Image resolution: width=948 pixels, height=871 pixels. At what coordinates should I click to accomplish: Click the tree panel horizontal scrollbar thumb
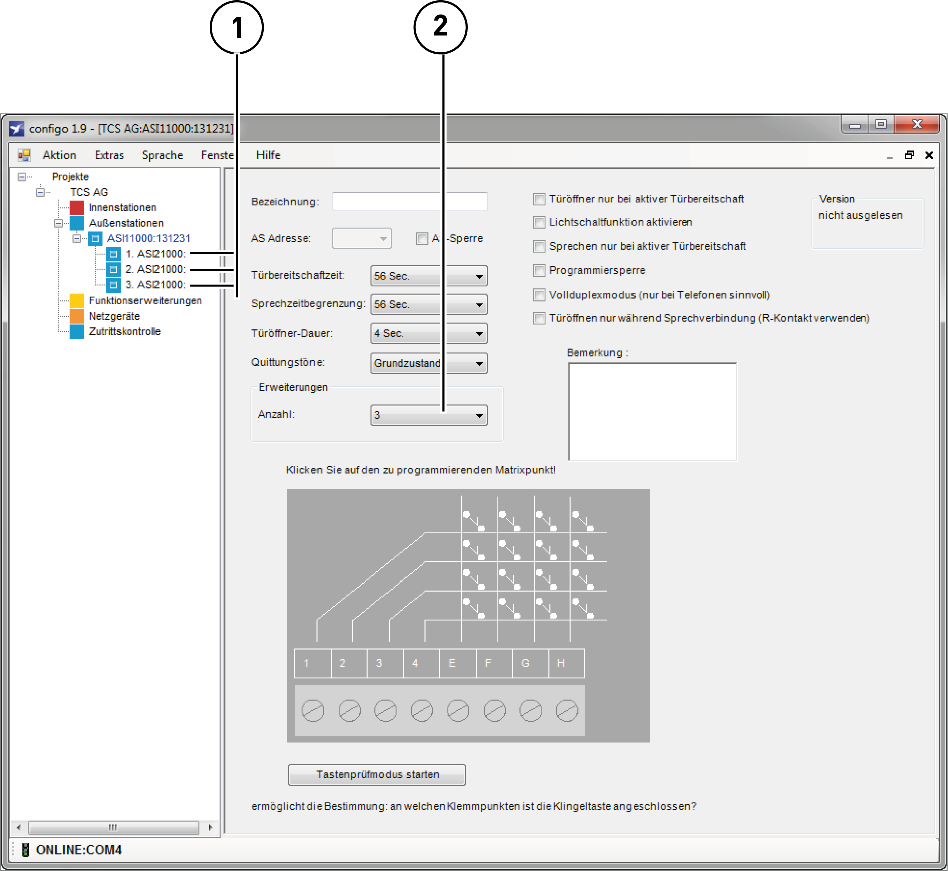coord(113,827)
